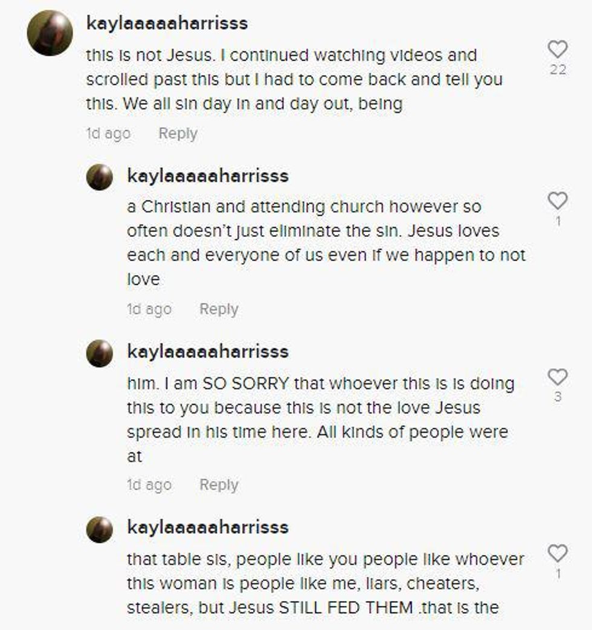The height and width of the screenshot is (630, 592).
Task: Reply to the comment ending with "love"
Action: coord(219,309)
